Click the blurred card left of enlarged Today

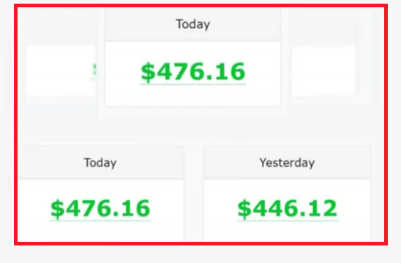61,70
